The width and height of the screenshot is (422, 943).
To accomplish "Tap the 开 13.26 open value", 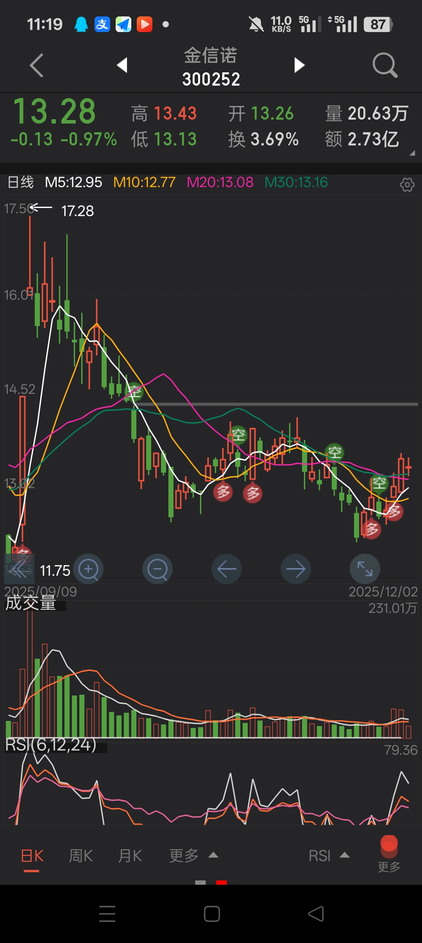I will click(261, 113).
